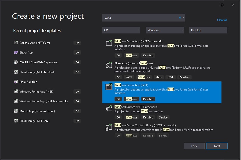Close the Create a new project dialog
The width and height of the screenshot is (241, 160).
pos(233,5)
